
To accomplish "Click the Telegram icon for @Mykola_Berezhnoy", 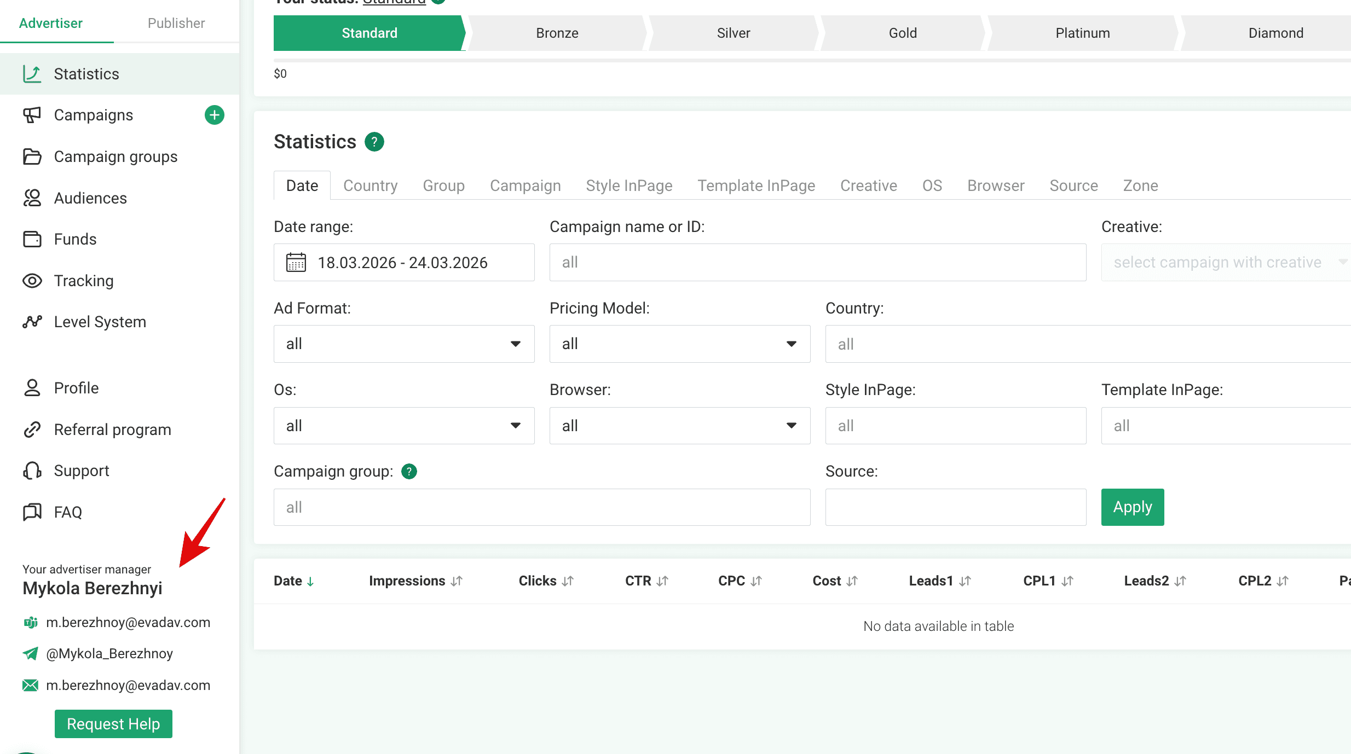I will [x=31, y=653].
